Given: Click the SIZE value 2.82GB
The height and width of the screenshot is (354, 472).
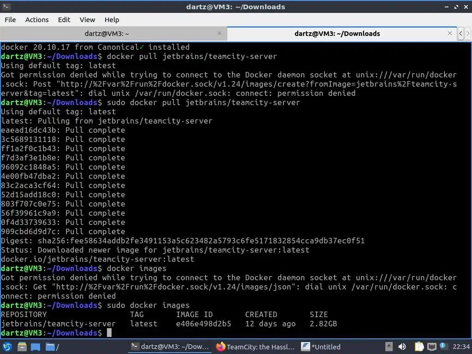Looking at the screenshot, I should point(323,324).
